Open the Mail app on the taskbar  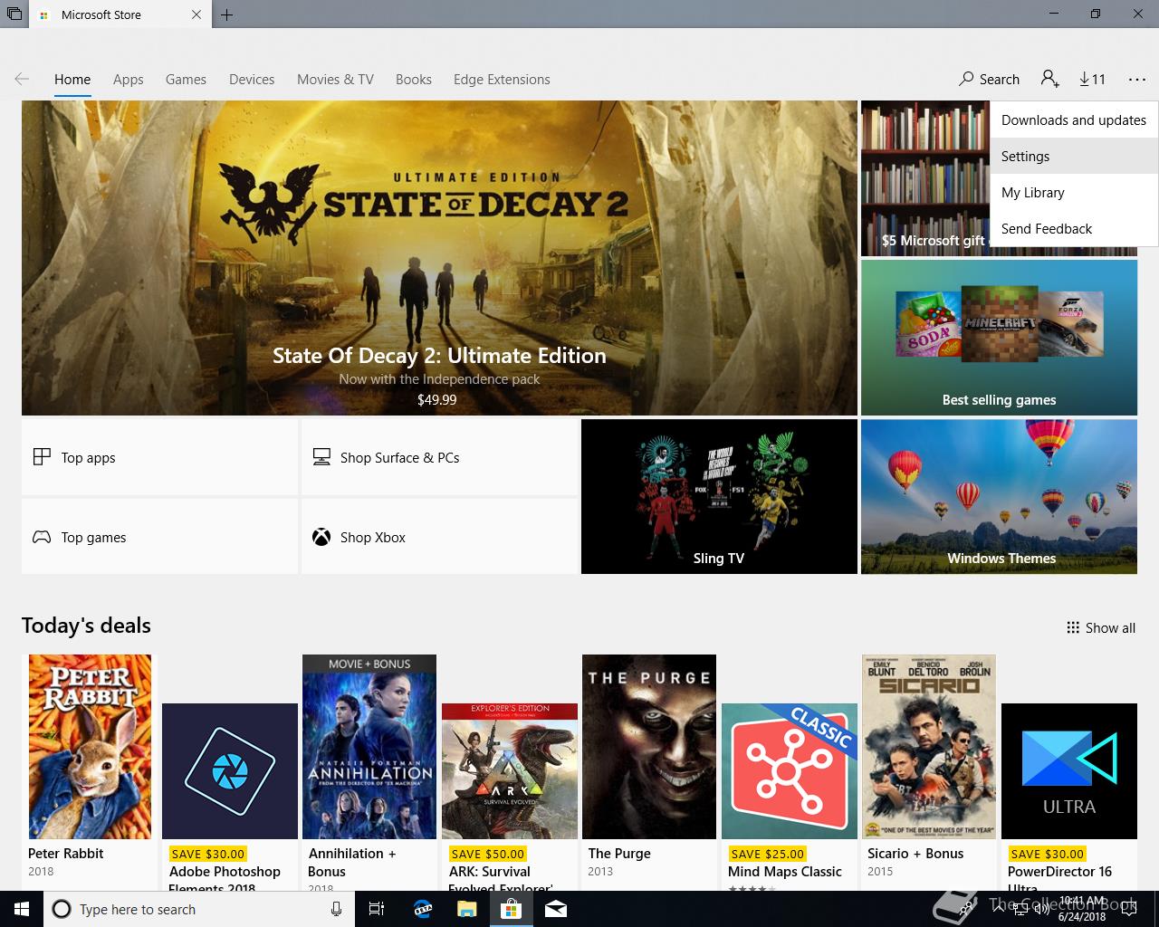coord(555,909)
